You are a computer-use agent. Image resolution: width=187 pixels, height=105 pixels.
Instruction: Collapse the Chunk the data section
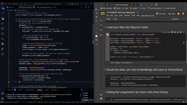pyautogui.click(x=104, y=70)
